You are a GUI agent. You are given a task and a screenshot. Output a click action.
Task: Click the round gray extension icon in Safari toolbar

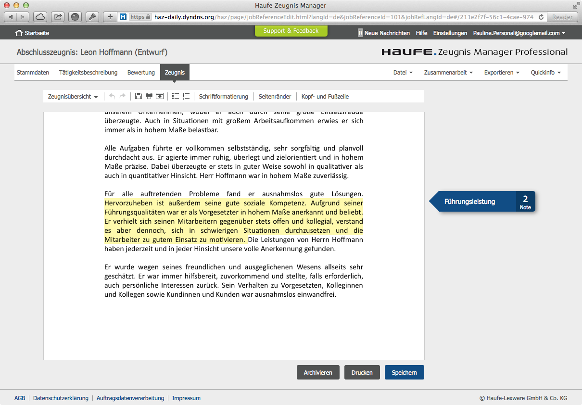click(x=75, y=17)
